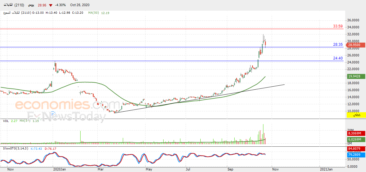Click the VOL indicator label
This screenshot has height=172, width=366.
pyautogui.click(x=6, y=121)
